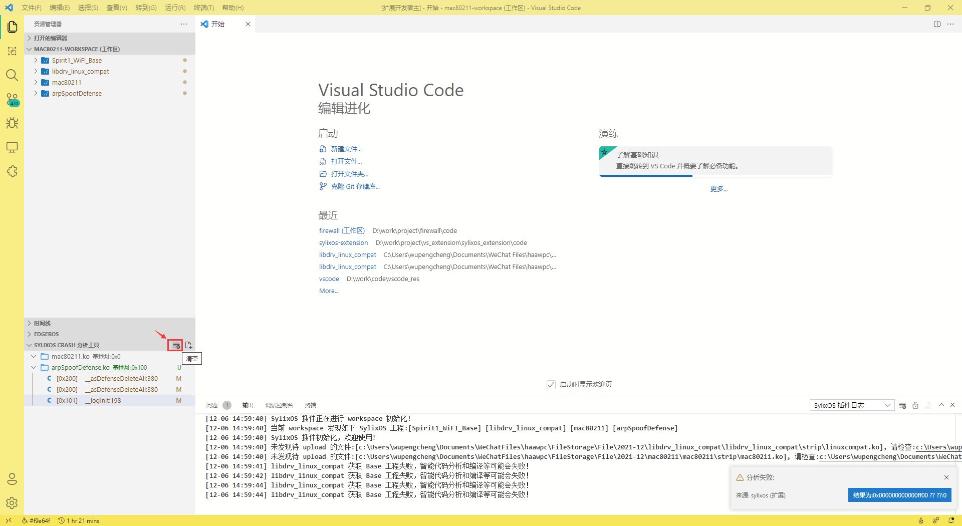Screen dimensions: 962x526
Task: Toggle the output panel scroll lock
Action: pos(915,405)
